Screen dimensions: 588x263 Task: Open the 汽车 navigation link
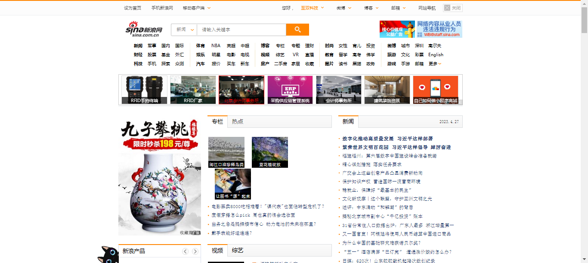point(201,63)
